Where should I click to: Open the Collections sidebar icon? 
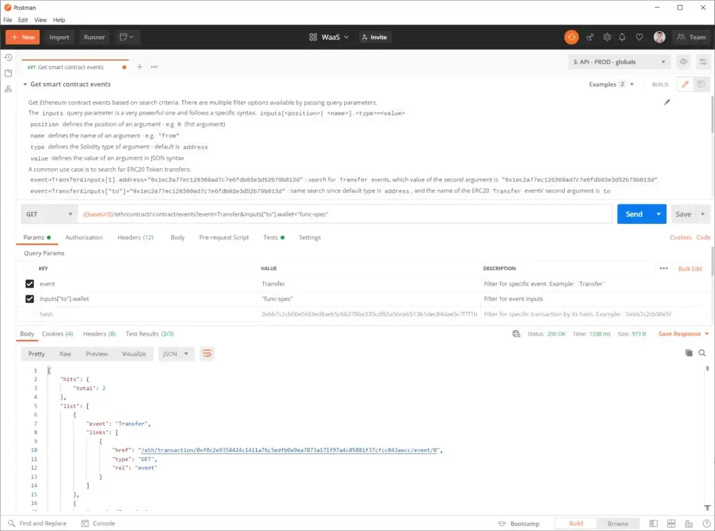coord(8,73)
